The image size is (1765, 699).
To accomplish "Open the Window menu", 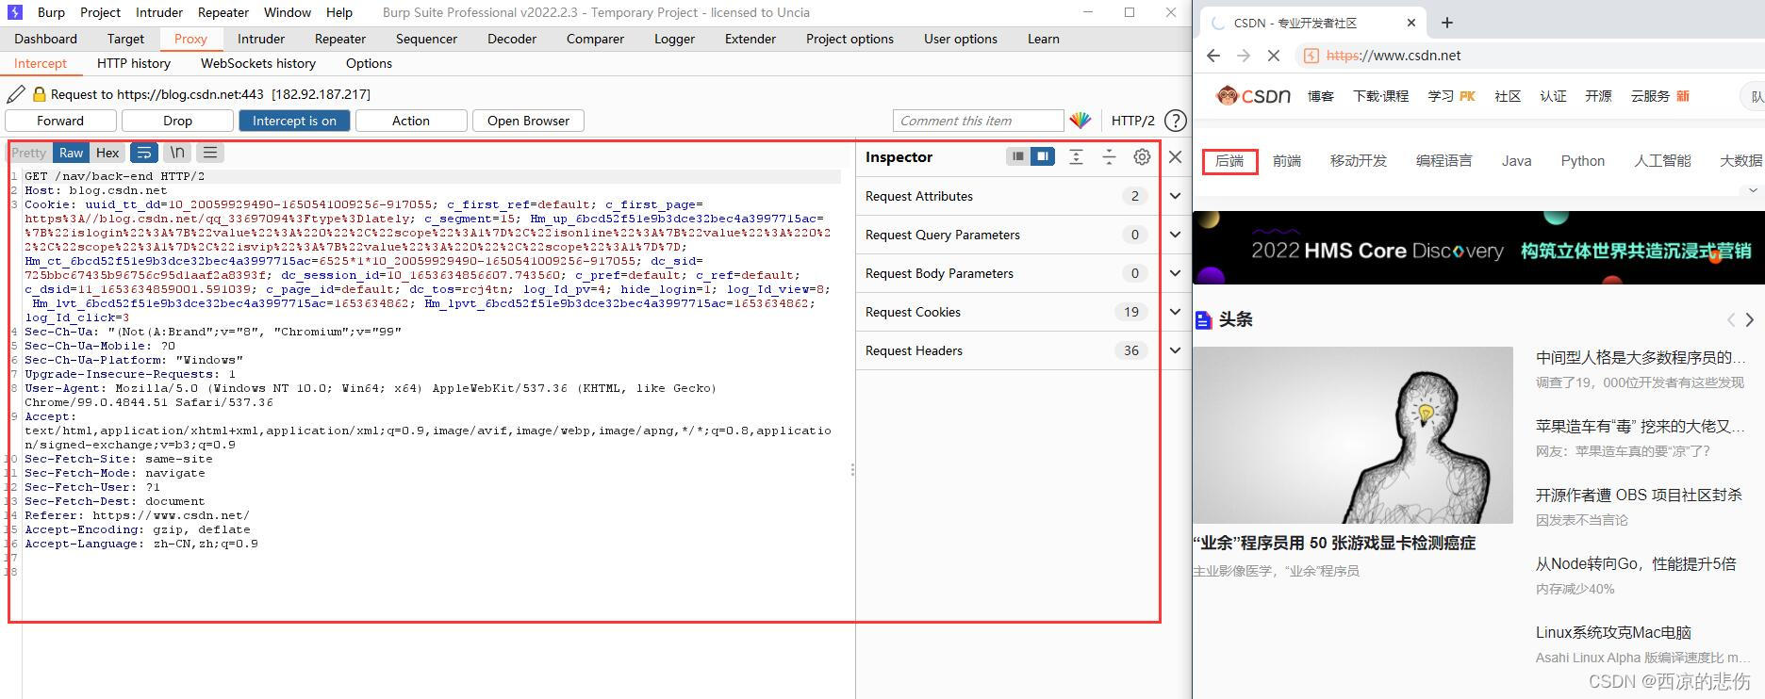I will [288, 12].
